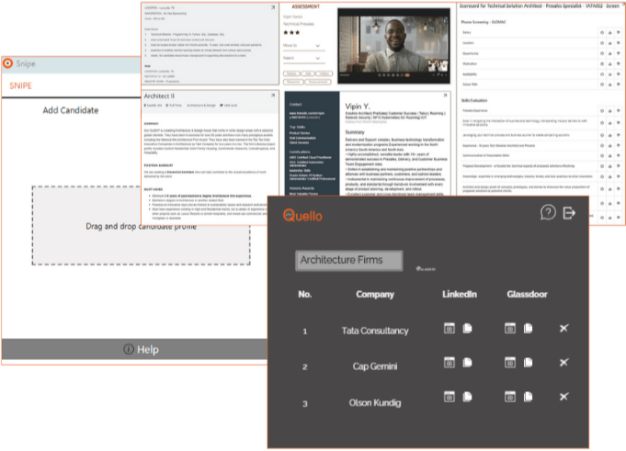Viewport: 626px width, 451px height.
Task: Click the Architecture Firms input field
Action: 348,260
